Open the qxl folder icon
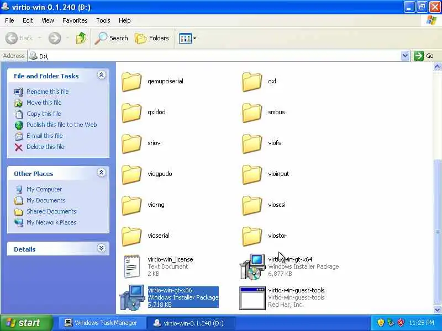The height and width of the screenshot is (331, 442). (252, 82)
